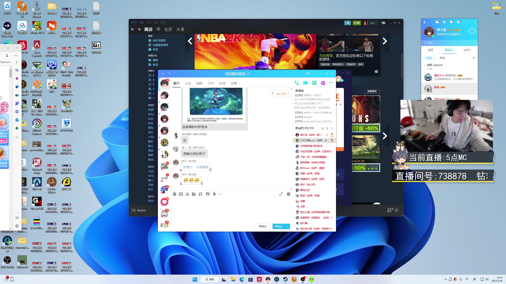Open the 设置 dropdown in group tabs
The image size is (506, 284).
tap(235, 83)
